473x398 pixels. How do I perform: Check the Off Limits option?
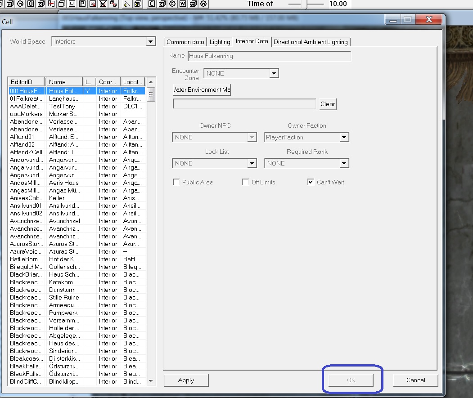pos(246,182)
